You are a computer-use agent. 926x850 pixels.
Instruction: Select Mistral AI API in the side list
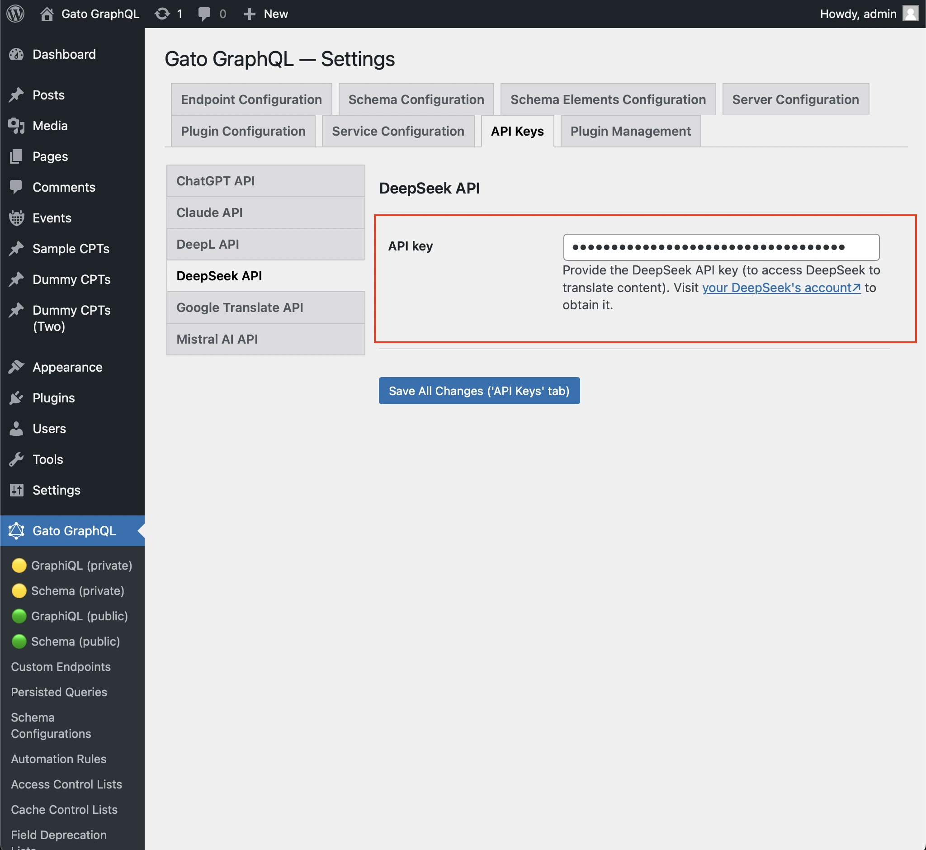[x=265, y=339]
